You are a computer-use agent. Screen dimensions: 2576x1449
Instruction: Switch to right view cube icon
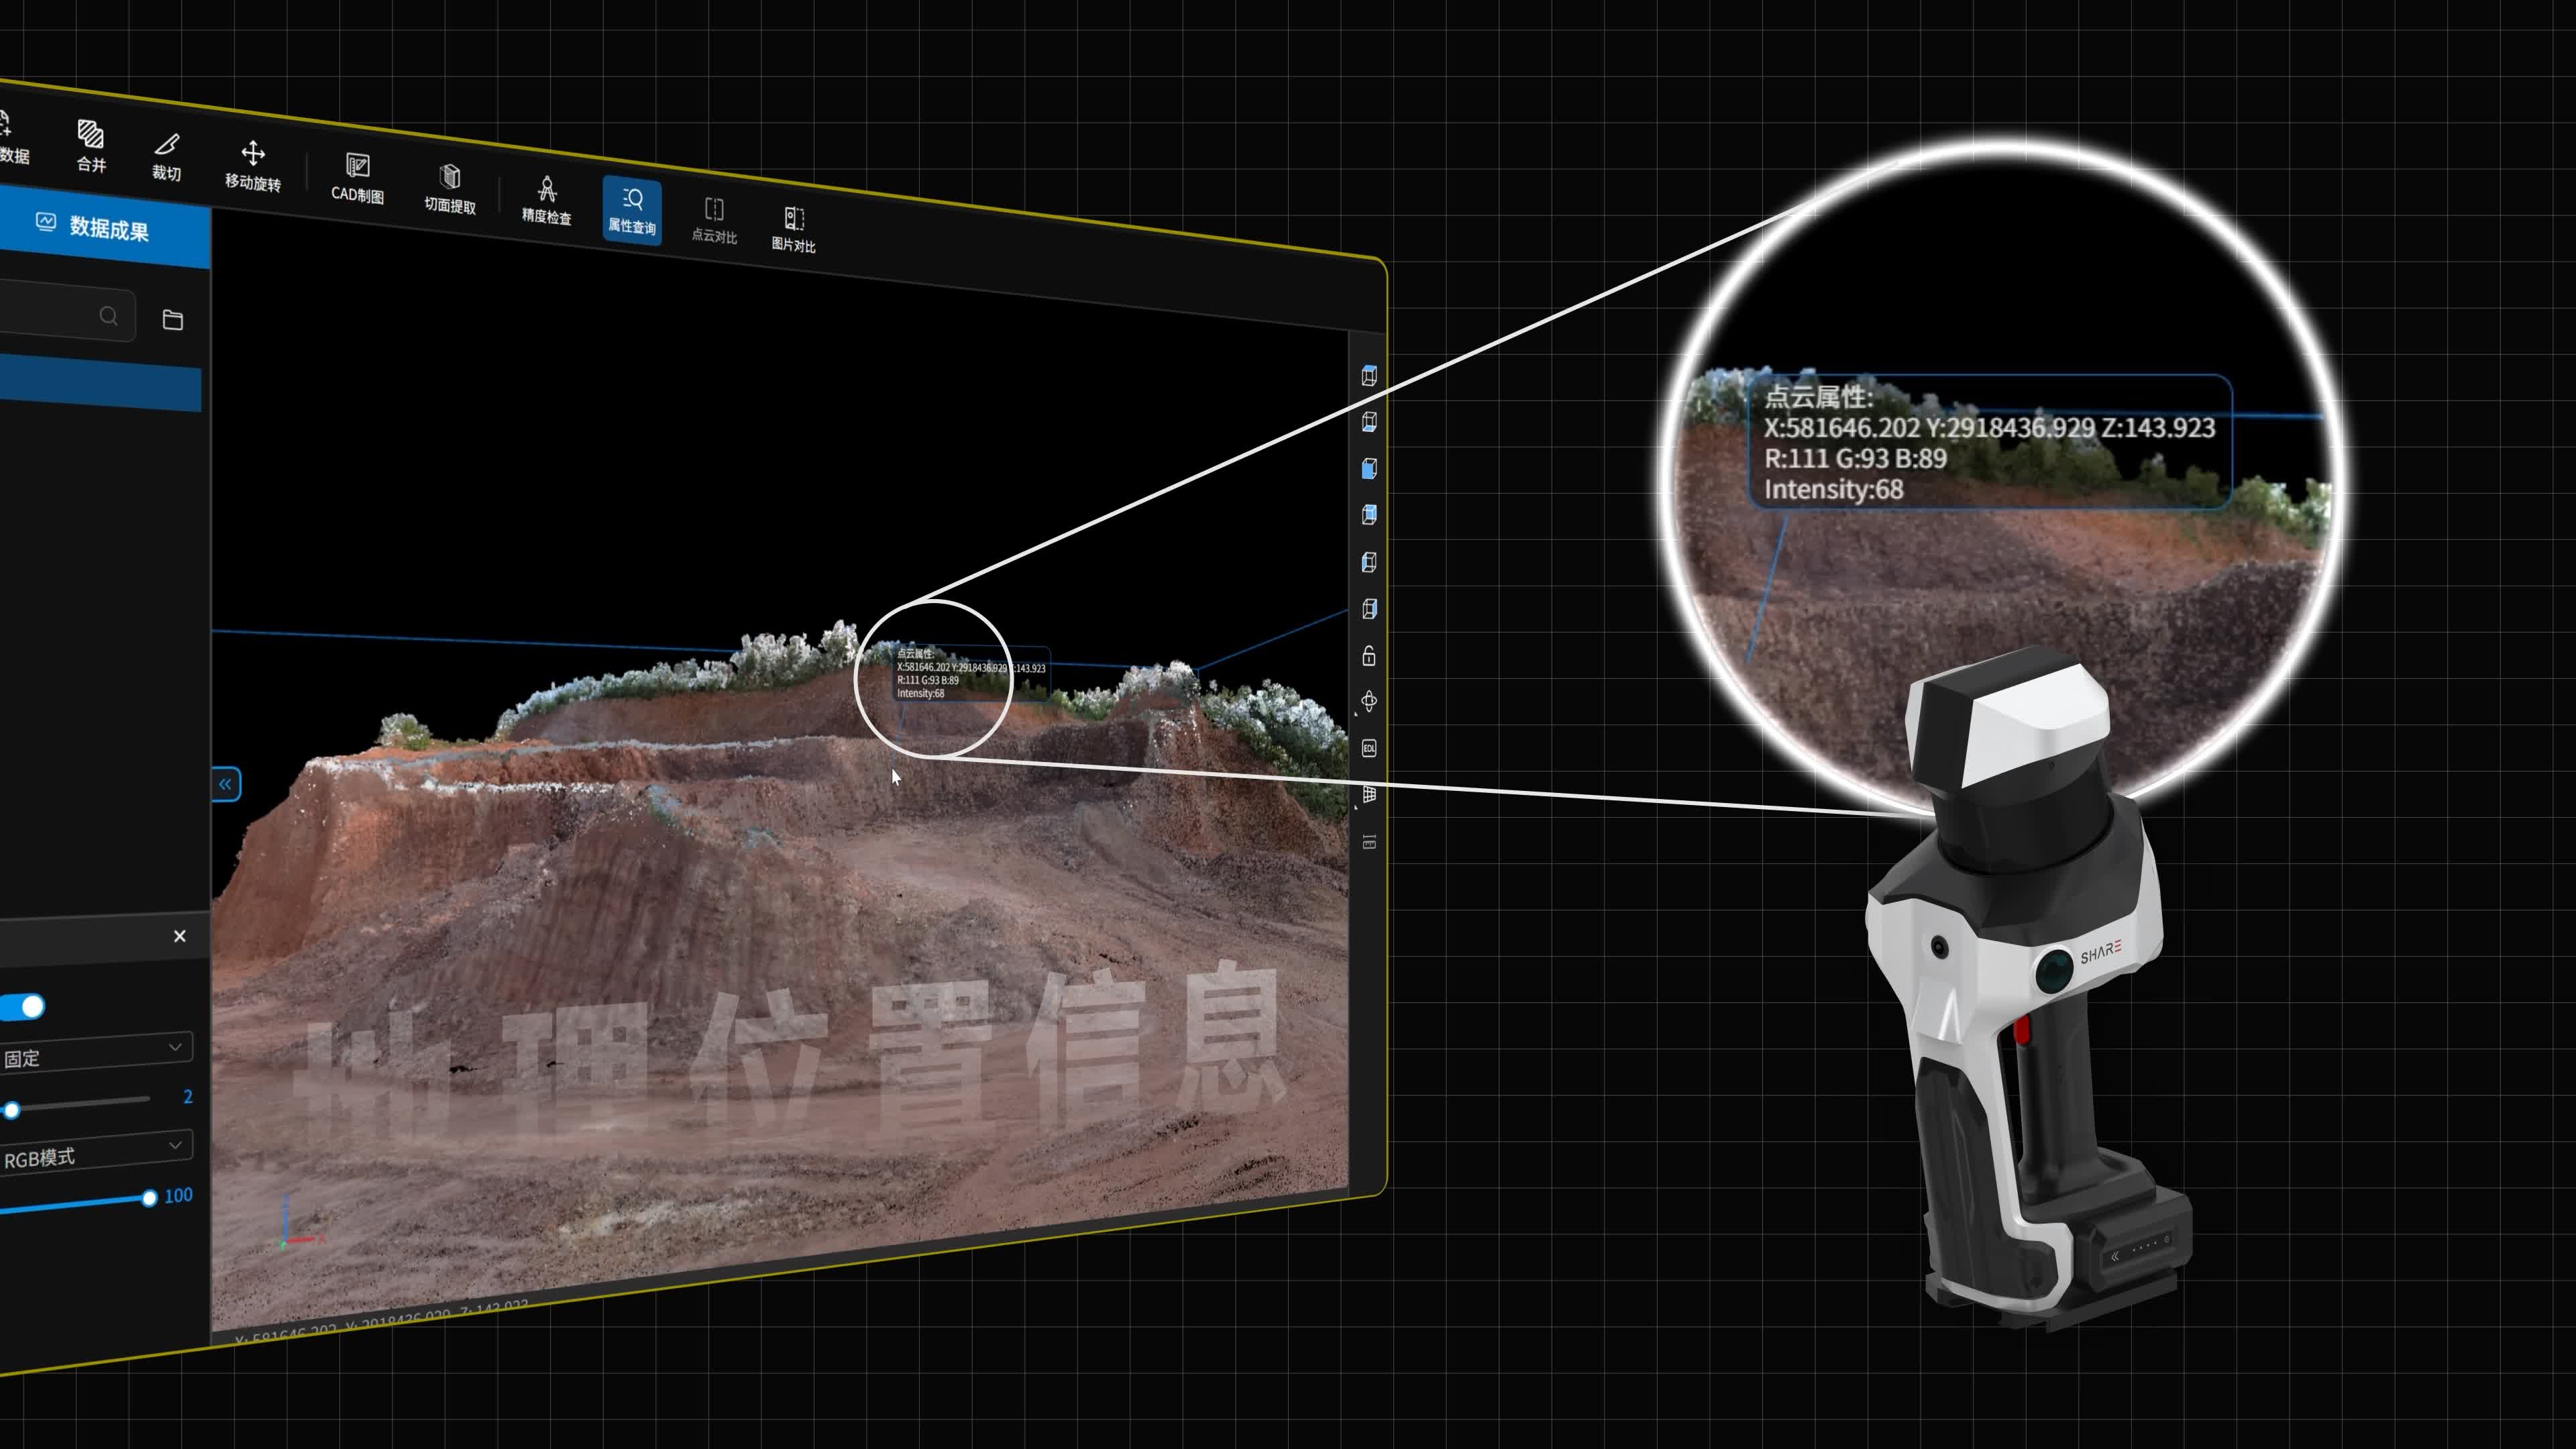pyautogui.click(x=1369, y=609)
